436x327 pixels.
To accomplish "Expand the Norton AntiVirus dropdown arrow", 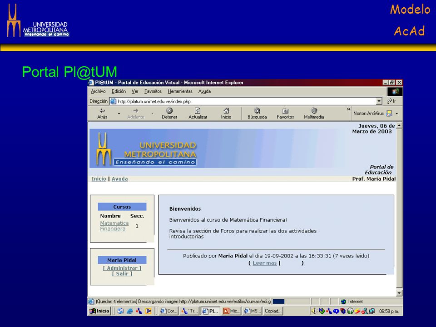I will (x=397, y=114).
